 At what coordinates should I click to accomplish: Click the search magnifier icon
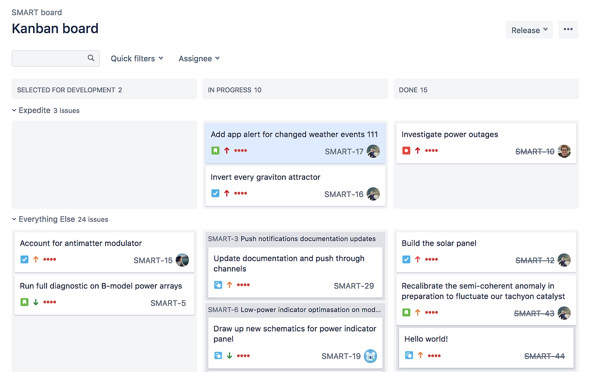pos(91,58)
